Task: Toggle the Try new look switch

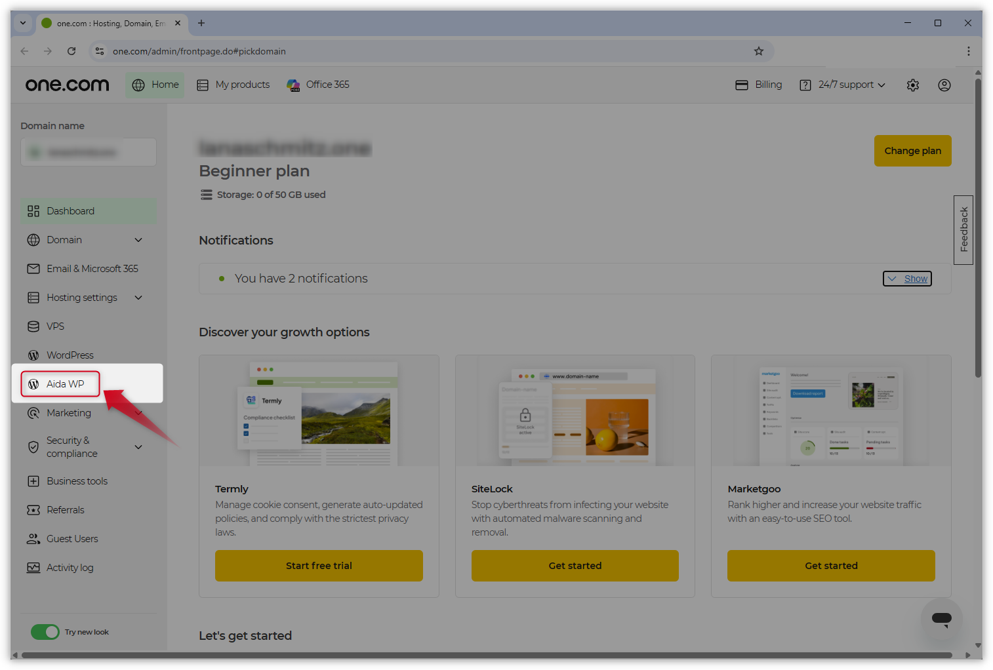Action: pos(45,632)
